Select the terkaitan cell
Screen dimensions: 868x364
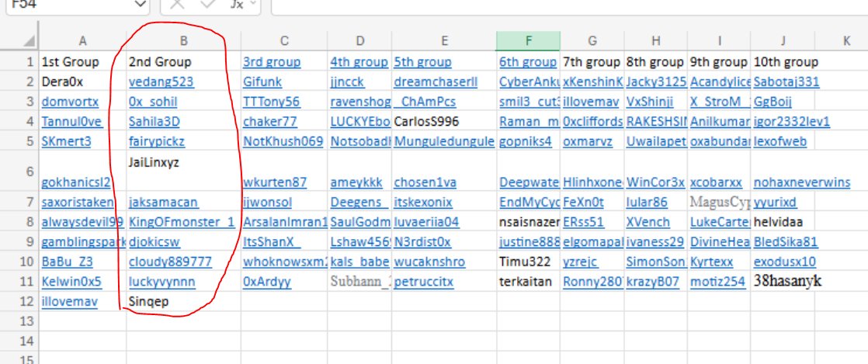pos(529,282)
